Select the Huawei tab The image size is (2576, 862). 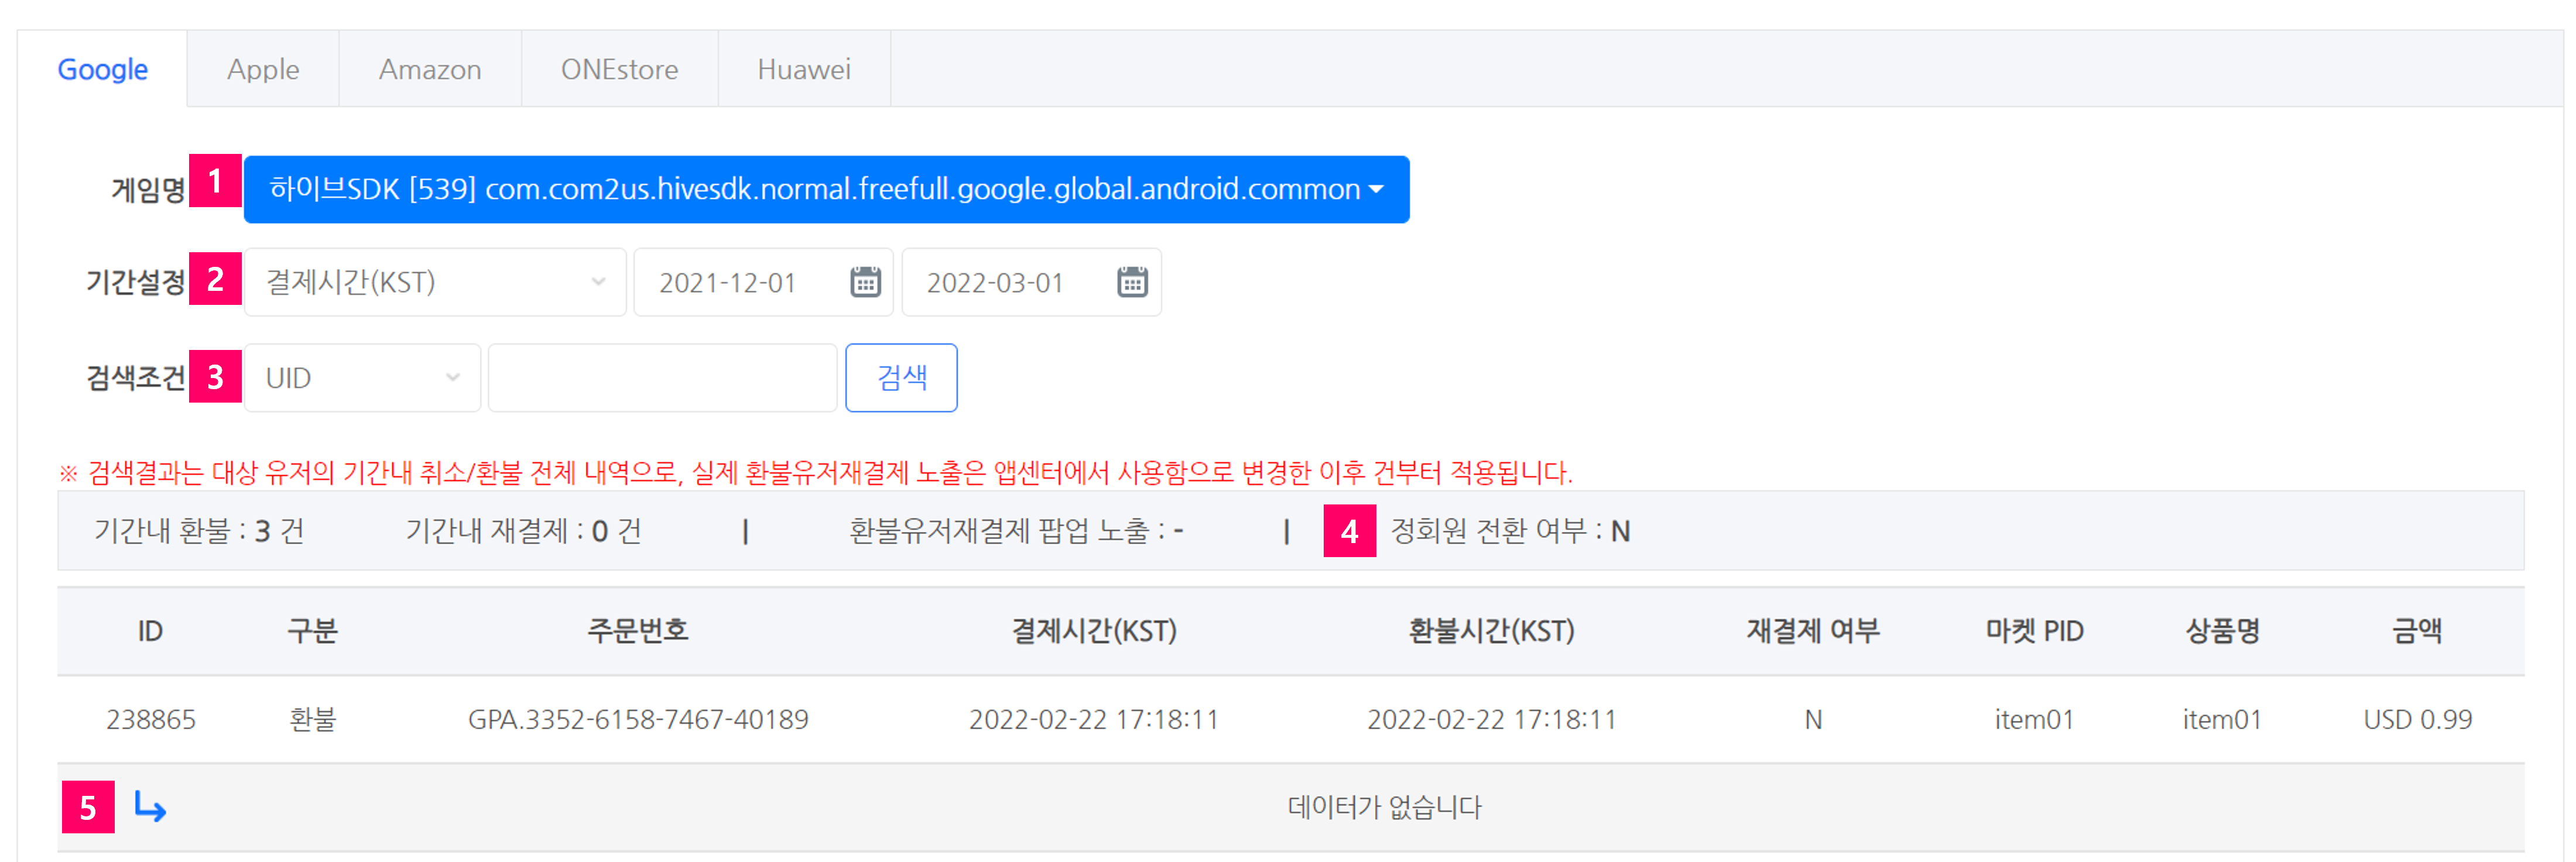tap(804, 69)
